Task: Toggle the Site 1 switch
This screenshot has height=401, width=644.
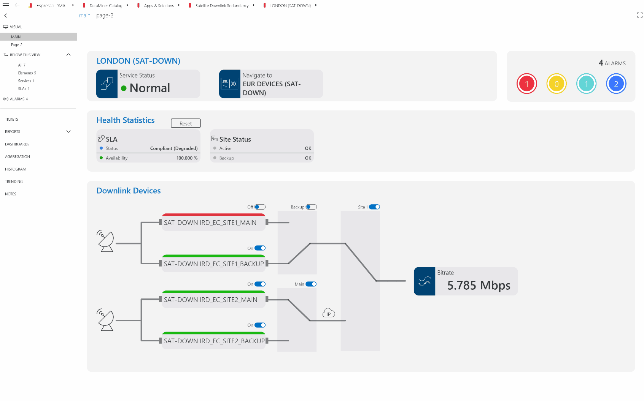Action: coord(374,207)
